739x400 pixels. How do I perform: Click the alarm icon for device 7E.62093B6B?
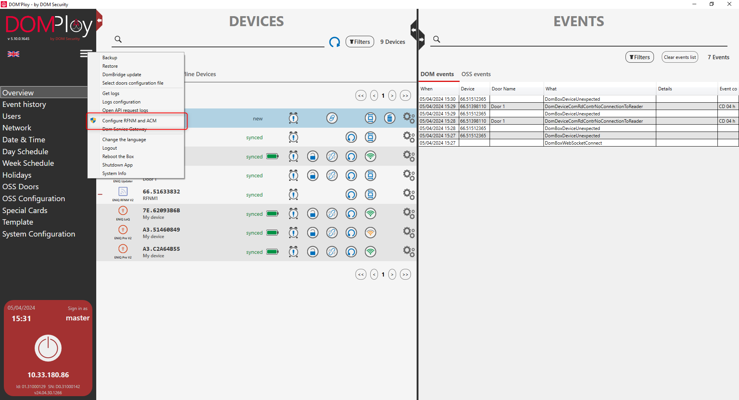coord(293,213)
